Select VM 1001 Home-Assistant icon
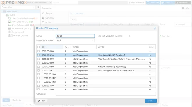This screenshot has height=107, width=192. point(10,19)
